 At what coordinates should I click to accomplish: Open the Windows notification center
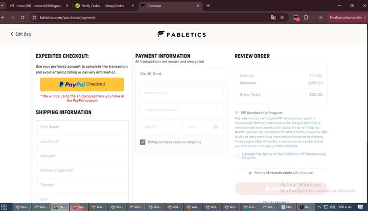pos(360,207)
